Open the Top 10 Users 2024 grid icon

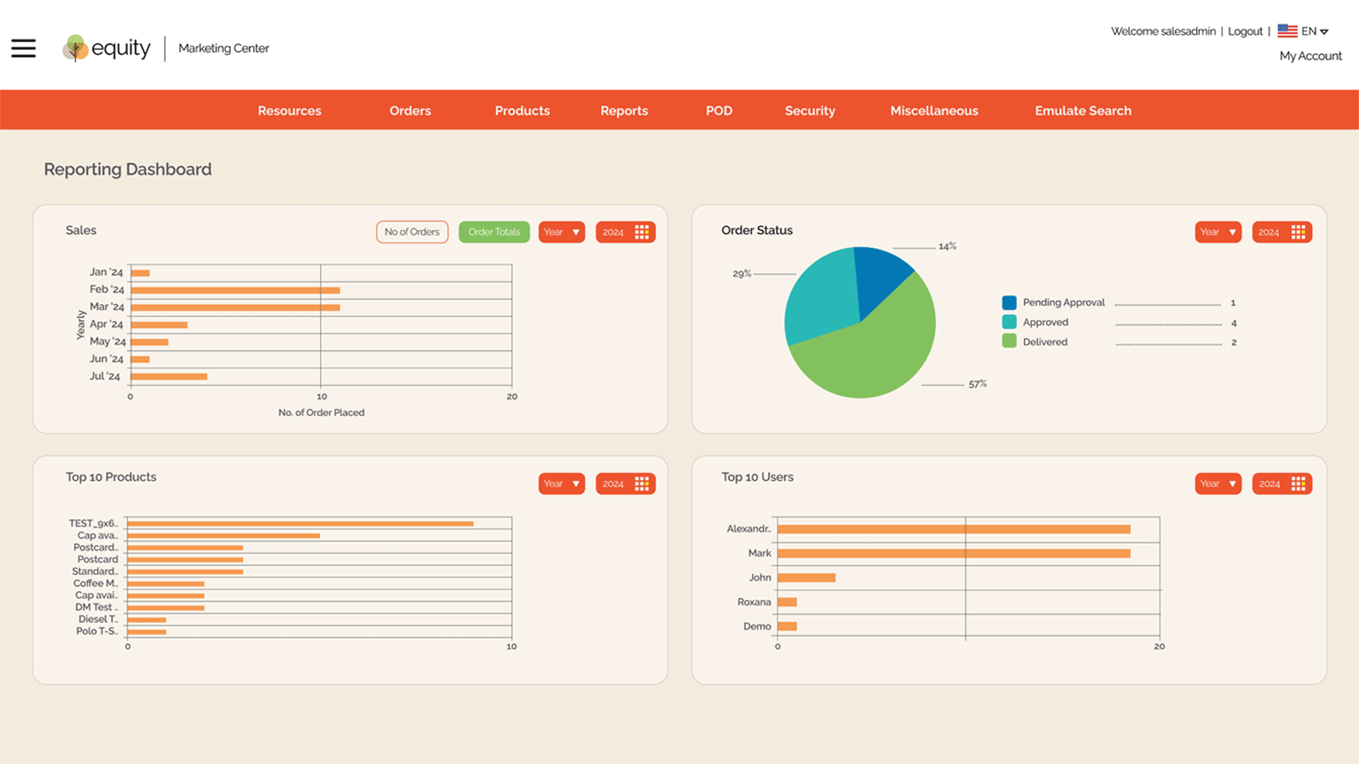coord(1298,484)
